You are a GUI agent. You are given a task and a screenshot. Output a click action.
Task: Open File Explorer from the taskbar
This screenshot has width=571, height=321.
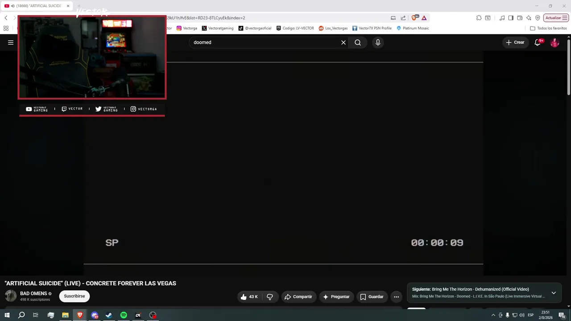(x=65, y=315)
